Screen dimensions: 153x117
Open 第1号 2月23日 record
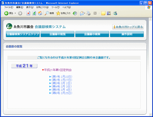coord(61,77)
